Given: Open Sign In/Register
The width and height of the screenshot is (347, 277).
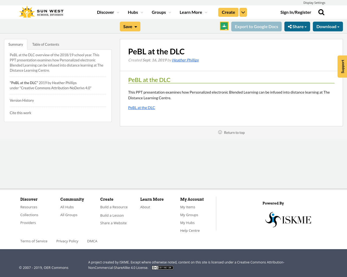Looking at the screenshot, I should 296,12.
